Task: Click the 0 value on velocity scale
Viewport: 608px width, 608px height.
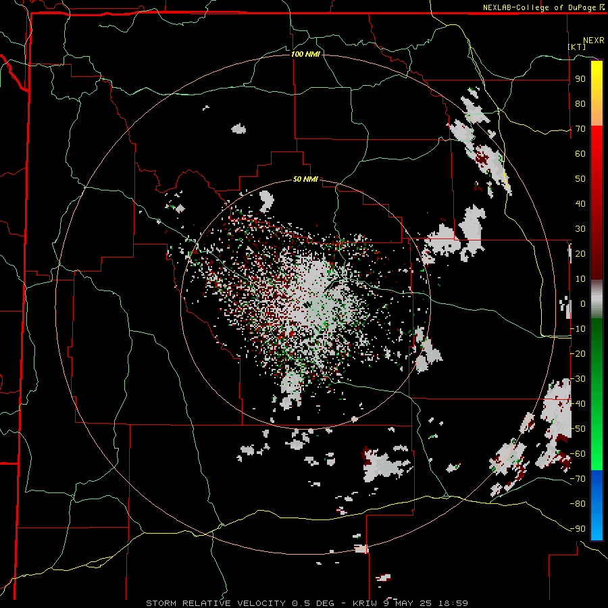Action: pos(583,303)
